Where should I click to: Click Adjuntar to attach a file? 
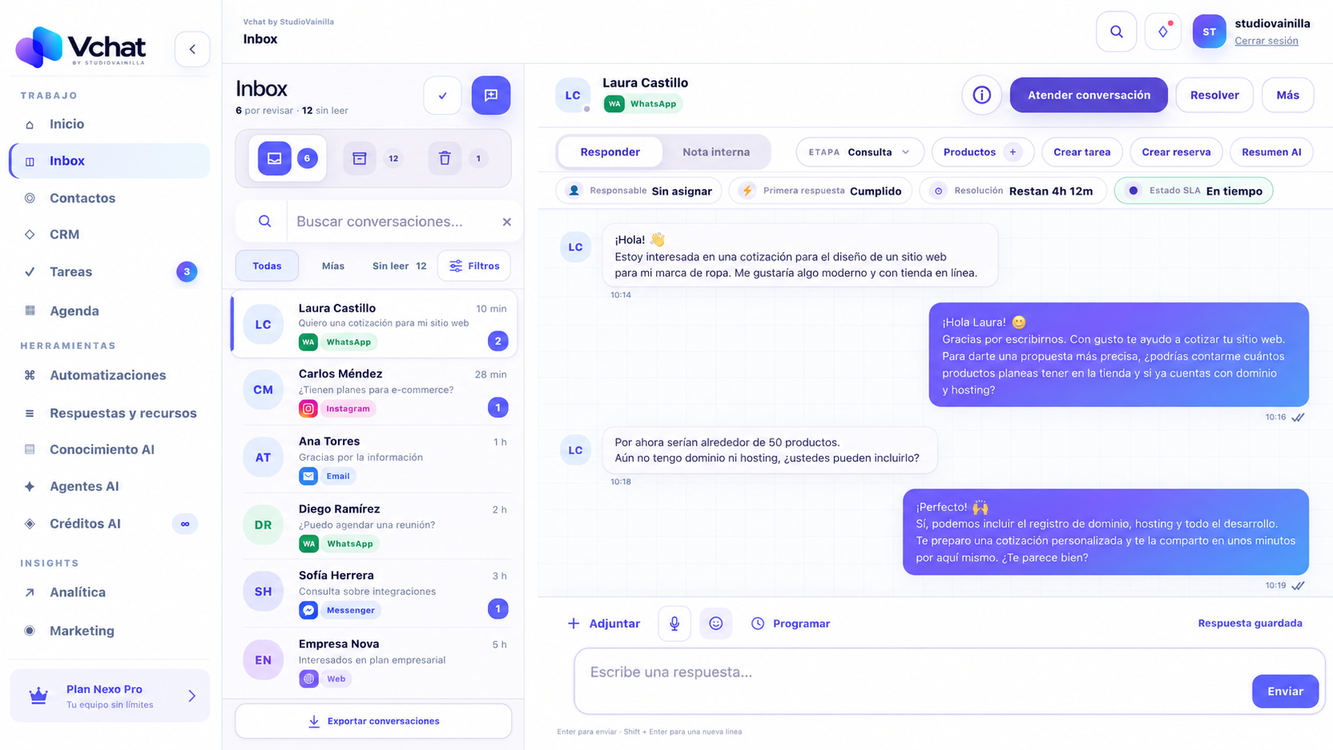[604, 623]
